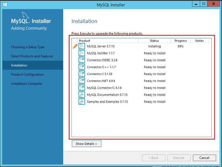
Task: Click Ready to Install status for MySQL Documentation
Action: (155, 95)
